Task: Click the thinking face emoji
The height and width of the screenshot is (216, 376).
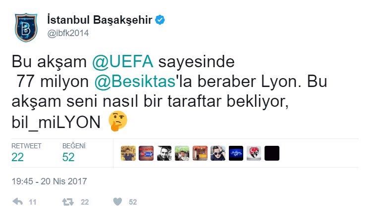Action: [118, 121]
